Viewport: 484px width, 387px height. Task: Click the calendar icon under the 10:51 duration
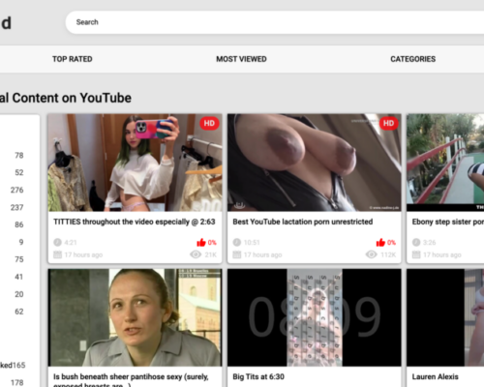click(x=237, y=254)
